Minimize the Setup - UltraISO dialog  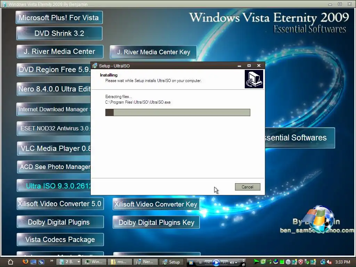(x=239, y=66)
